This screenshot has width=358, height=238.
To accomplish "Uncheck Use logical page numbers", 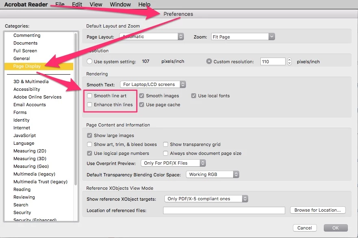I will pyautogui.click(x=89, y=153).
